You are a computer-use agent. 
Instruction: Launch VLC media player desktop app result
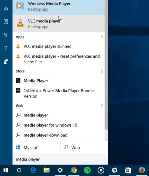point(58,24)
